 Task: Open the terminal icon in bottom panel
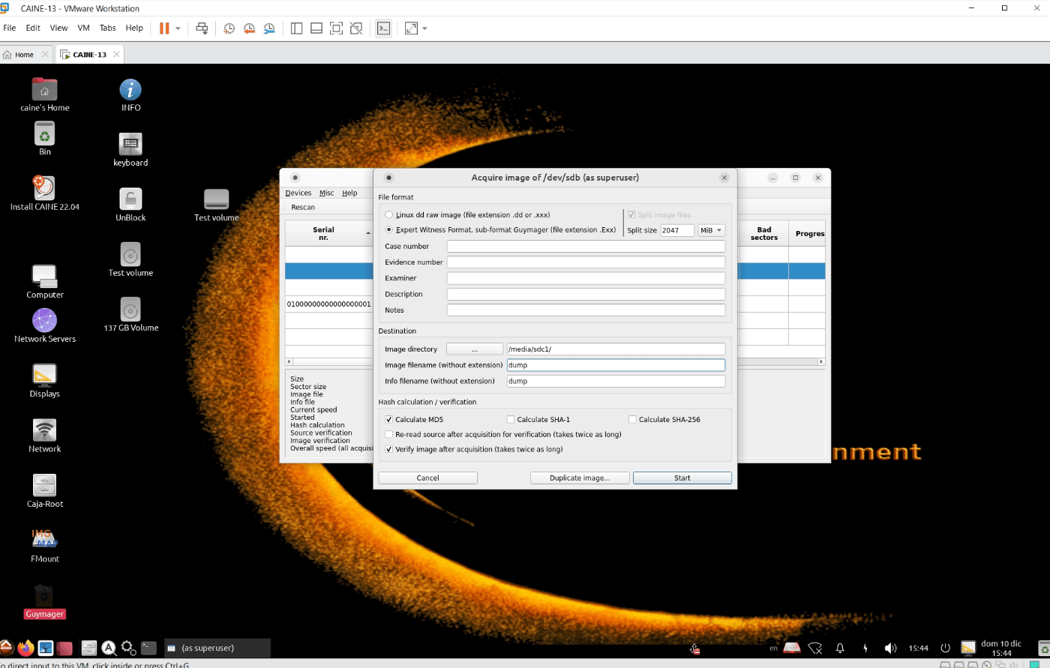pyautogui.click(x=148, y=648)
